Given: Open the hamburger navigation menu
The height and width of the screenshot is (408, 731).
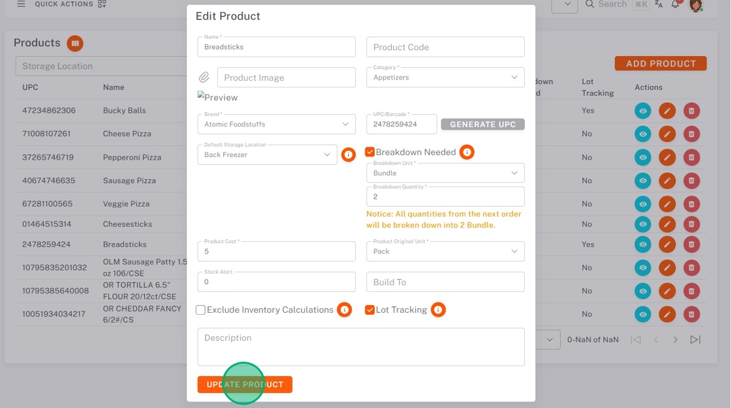Looking at the screenshot, I should [x=21, y=4].
